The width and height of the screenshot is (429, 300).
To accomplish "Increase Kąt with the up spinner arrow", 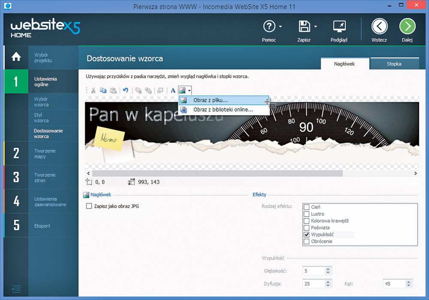I will pyautogui.click(x=409, y=282).
